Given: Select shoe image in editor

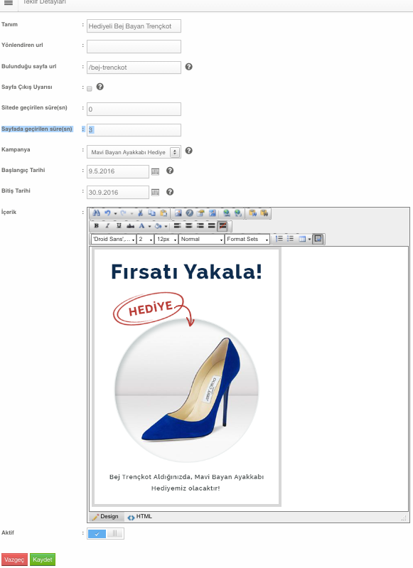Looking at the screenshot, I should point(186,390).
